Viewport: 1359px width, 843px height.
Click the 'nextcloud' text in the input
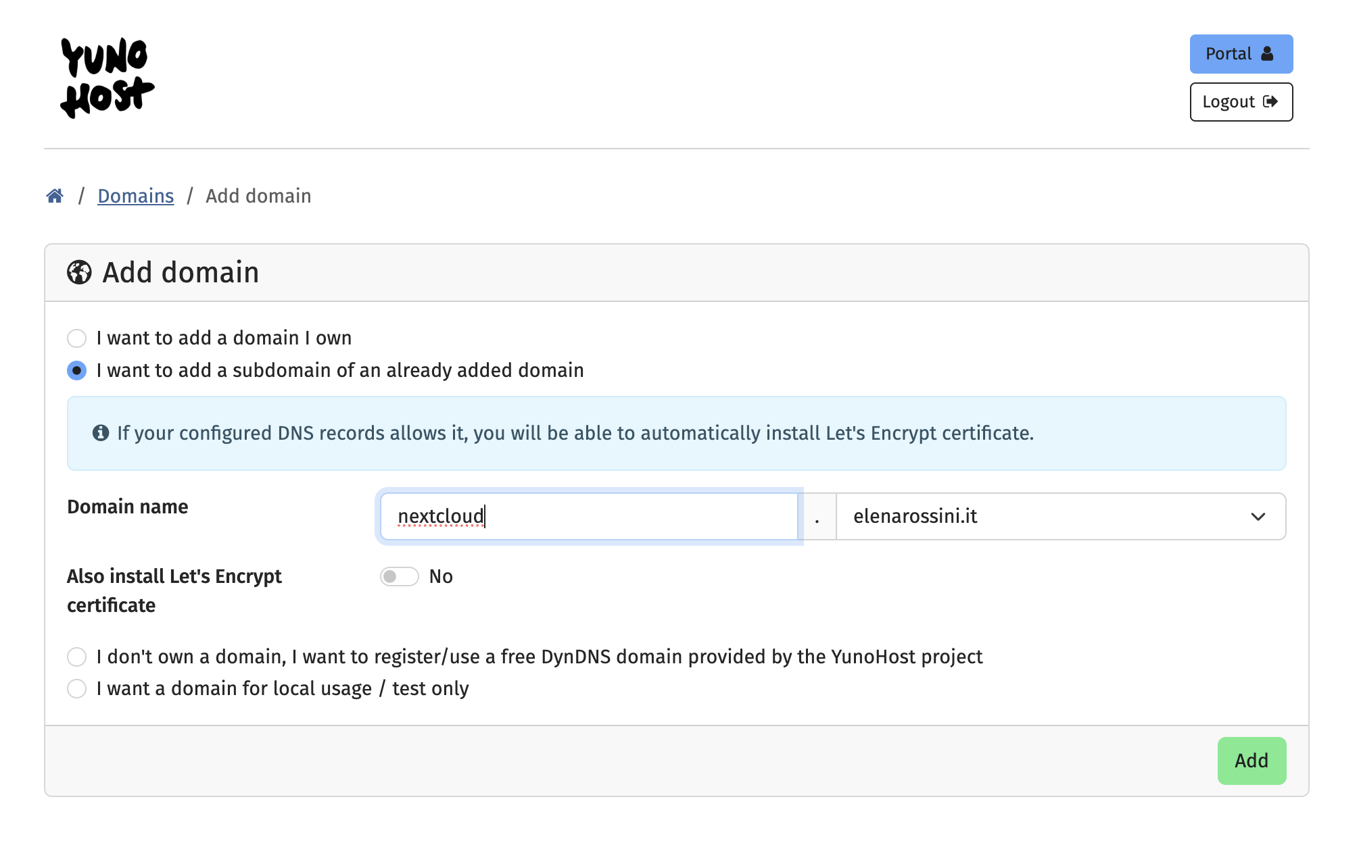point(439,516)
